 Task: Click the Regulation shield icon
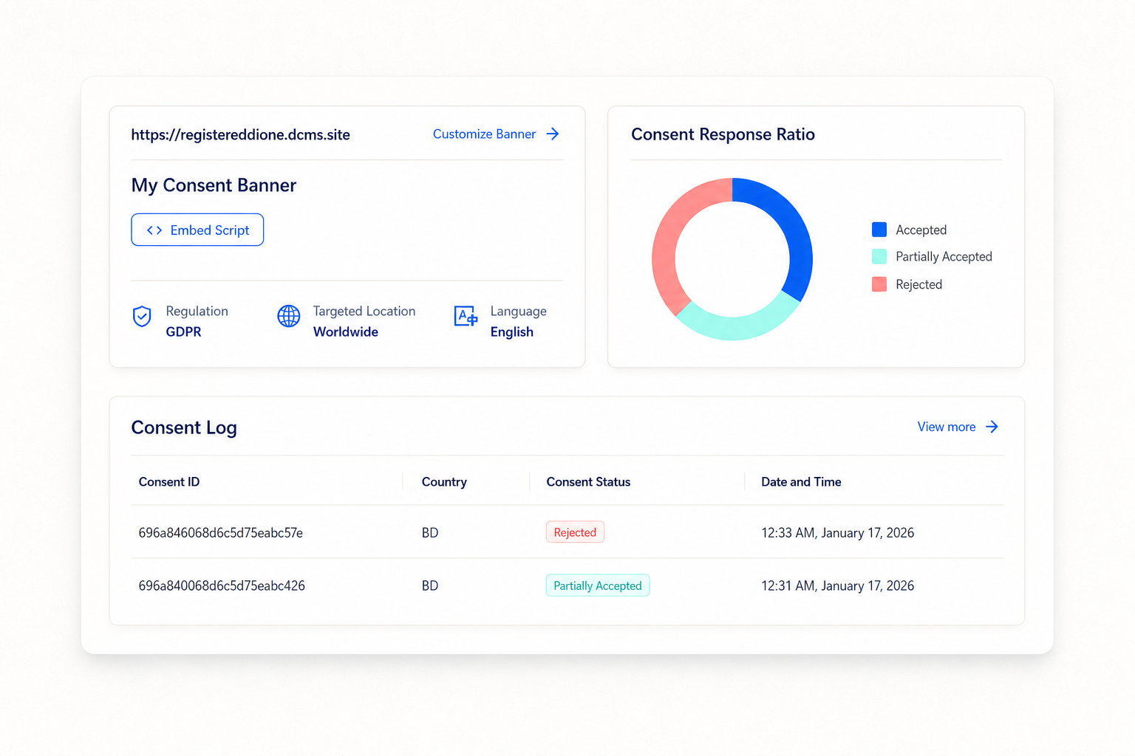point(142,317)
